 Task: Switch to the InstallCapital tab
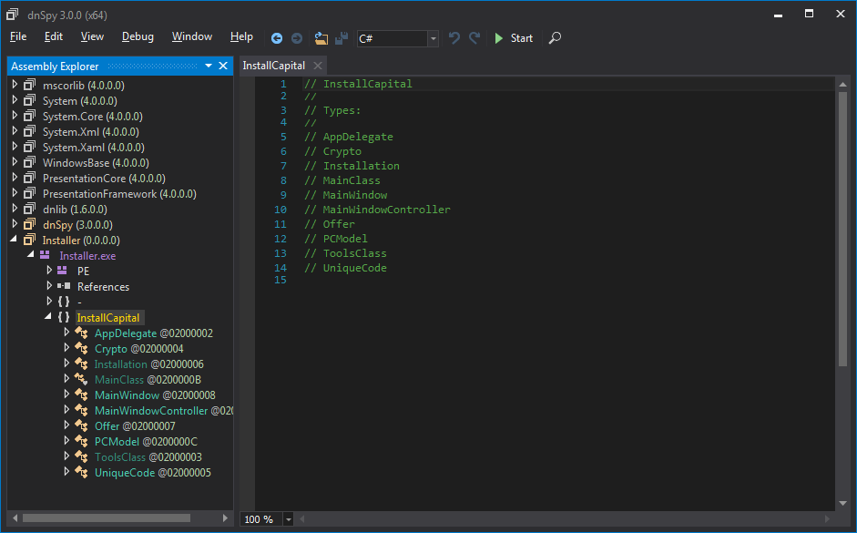coord(274,66)
